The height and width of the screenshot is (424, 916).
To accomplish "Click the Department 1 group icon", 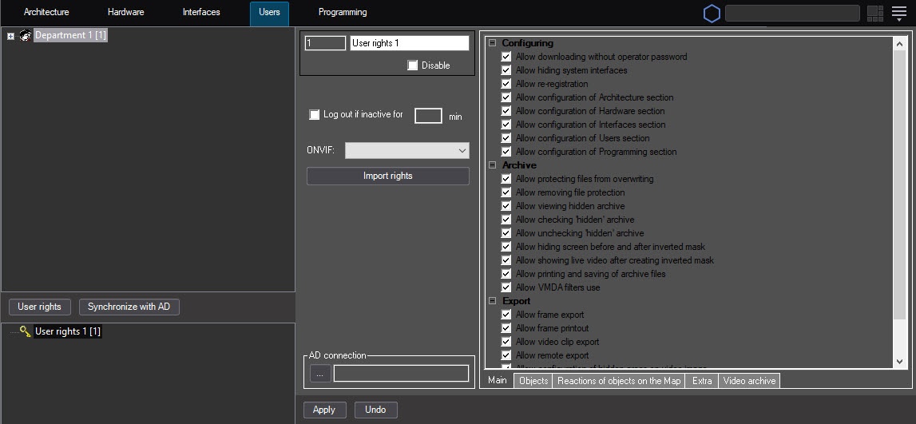I will [26, 36].
